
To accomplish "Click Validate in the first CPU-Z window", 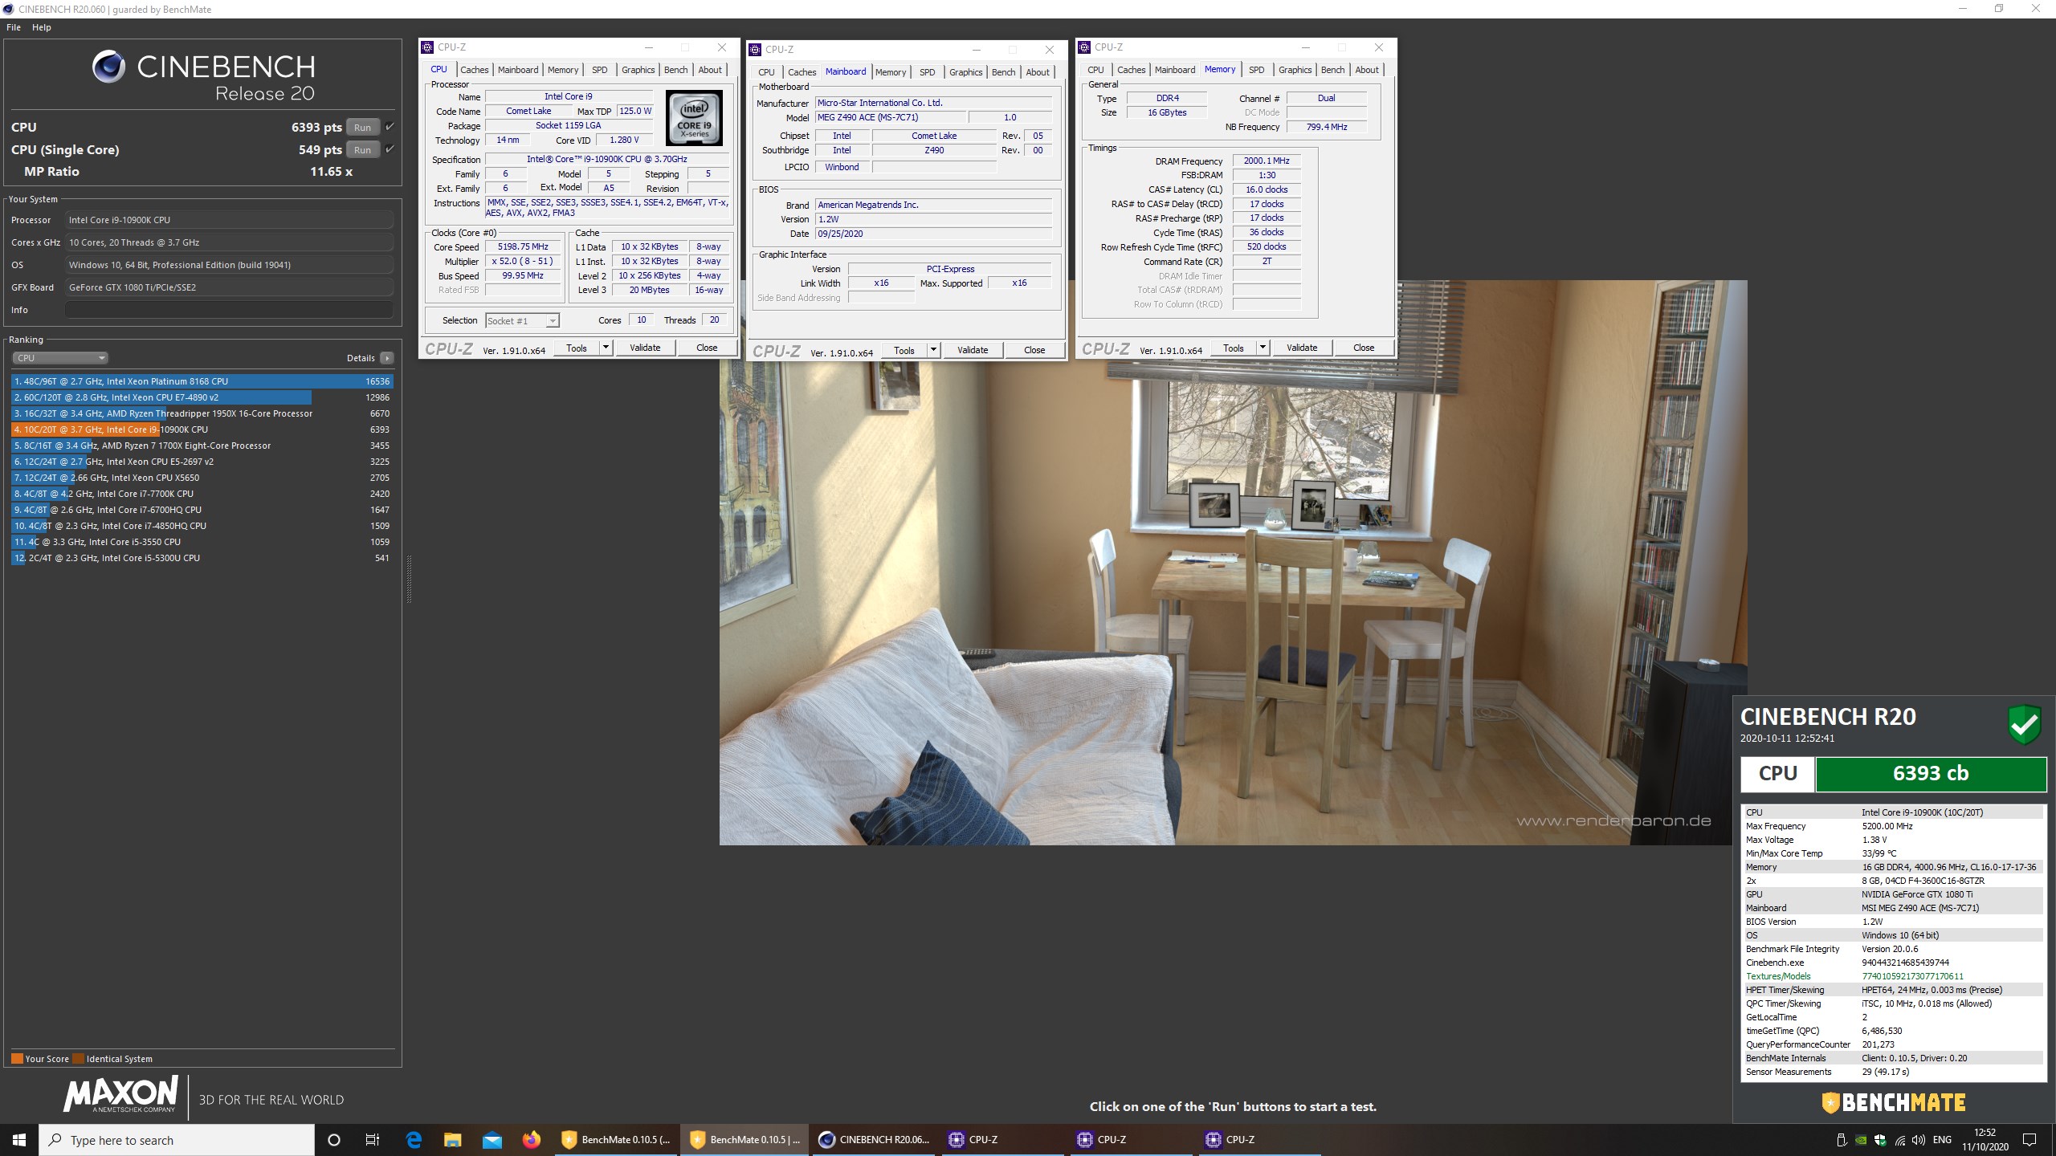I will [x=645, y=348].
